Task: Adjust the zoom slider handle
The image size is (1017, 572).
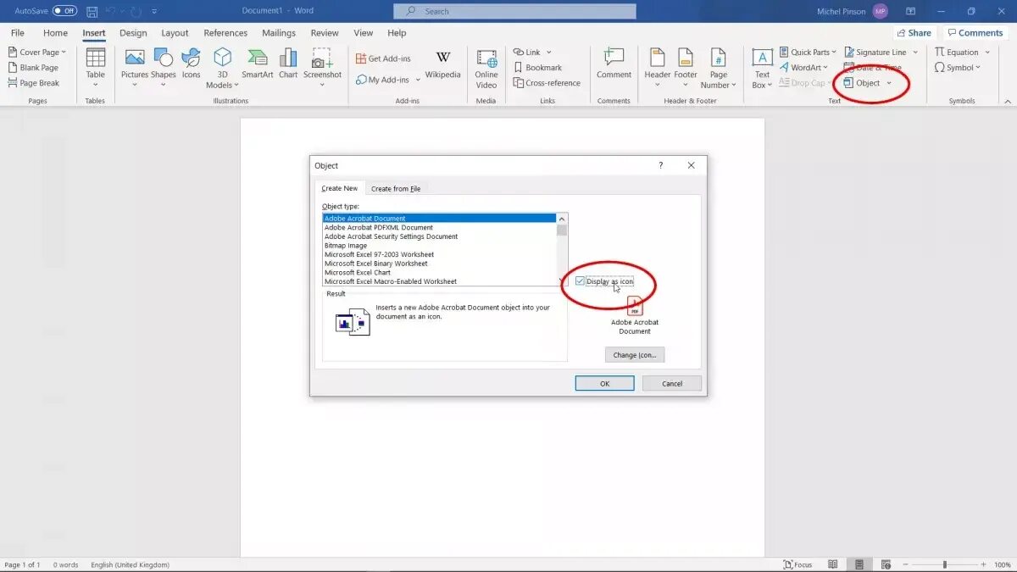Action: 945,564
